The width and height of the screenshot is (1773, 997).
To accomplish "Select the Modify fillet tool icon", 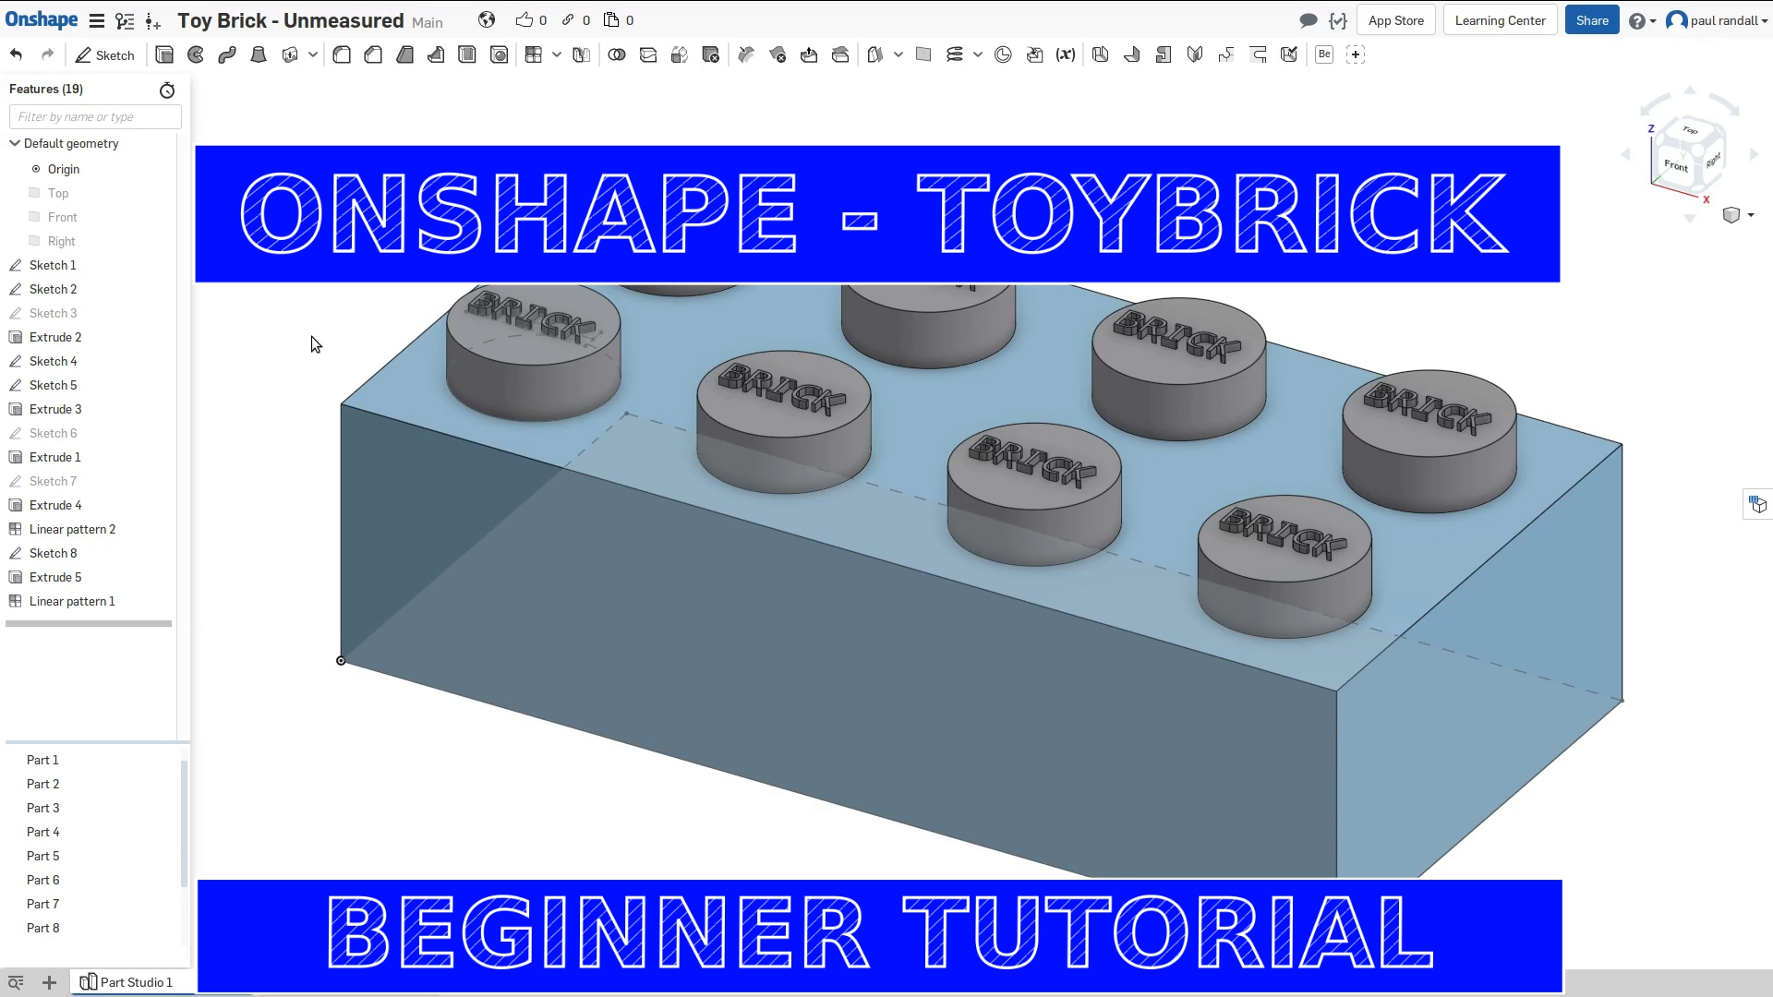I will point(746,54).
